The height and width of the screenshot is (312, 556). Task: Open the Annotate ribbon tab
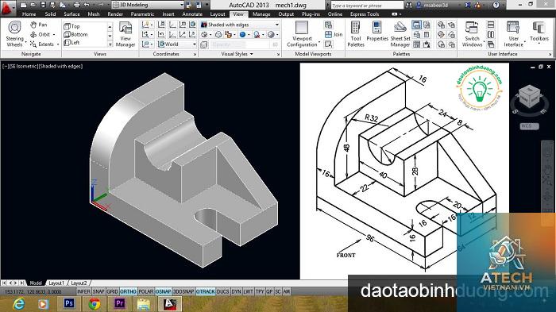coord(192,14)
